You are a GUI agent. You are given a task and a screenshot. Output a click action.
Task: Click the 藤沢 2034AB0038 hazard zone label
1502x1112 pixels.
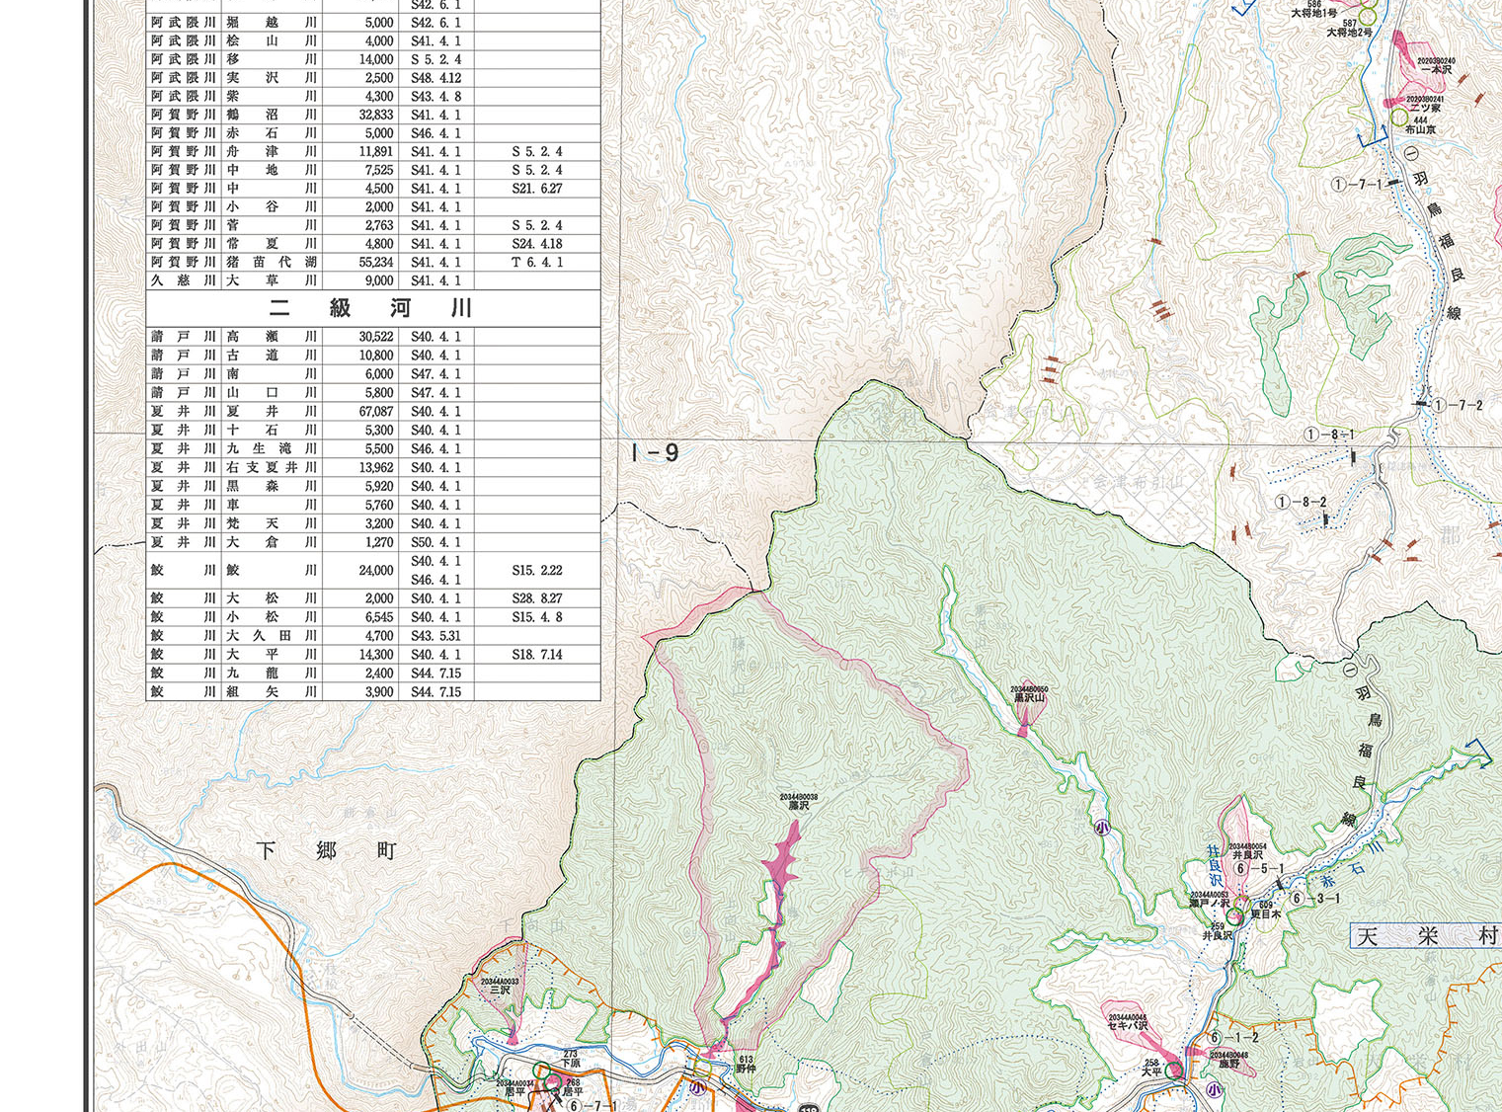click(798, 801)
